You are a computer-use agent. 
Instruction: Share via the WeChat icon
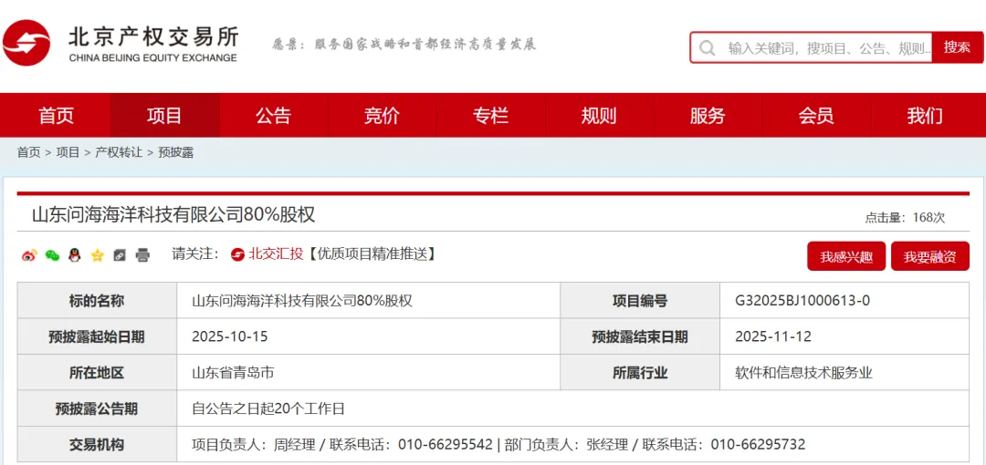(x=52, y=255)
